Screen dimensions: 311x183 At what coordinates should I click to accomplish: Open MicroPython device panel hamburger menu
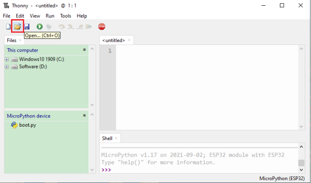(x=84, y=115)
